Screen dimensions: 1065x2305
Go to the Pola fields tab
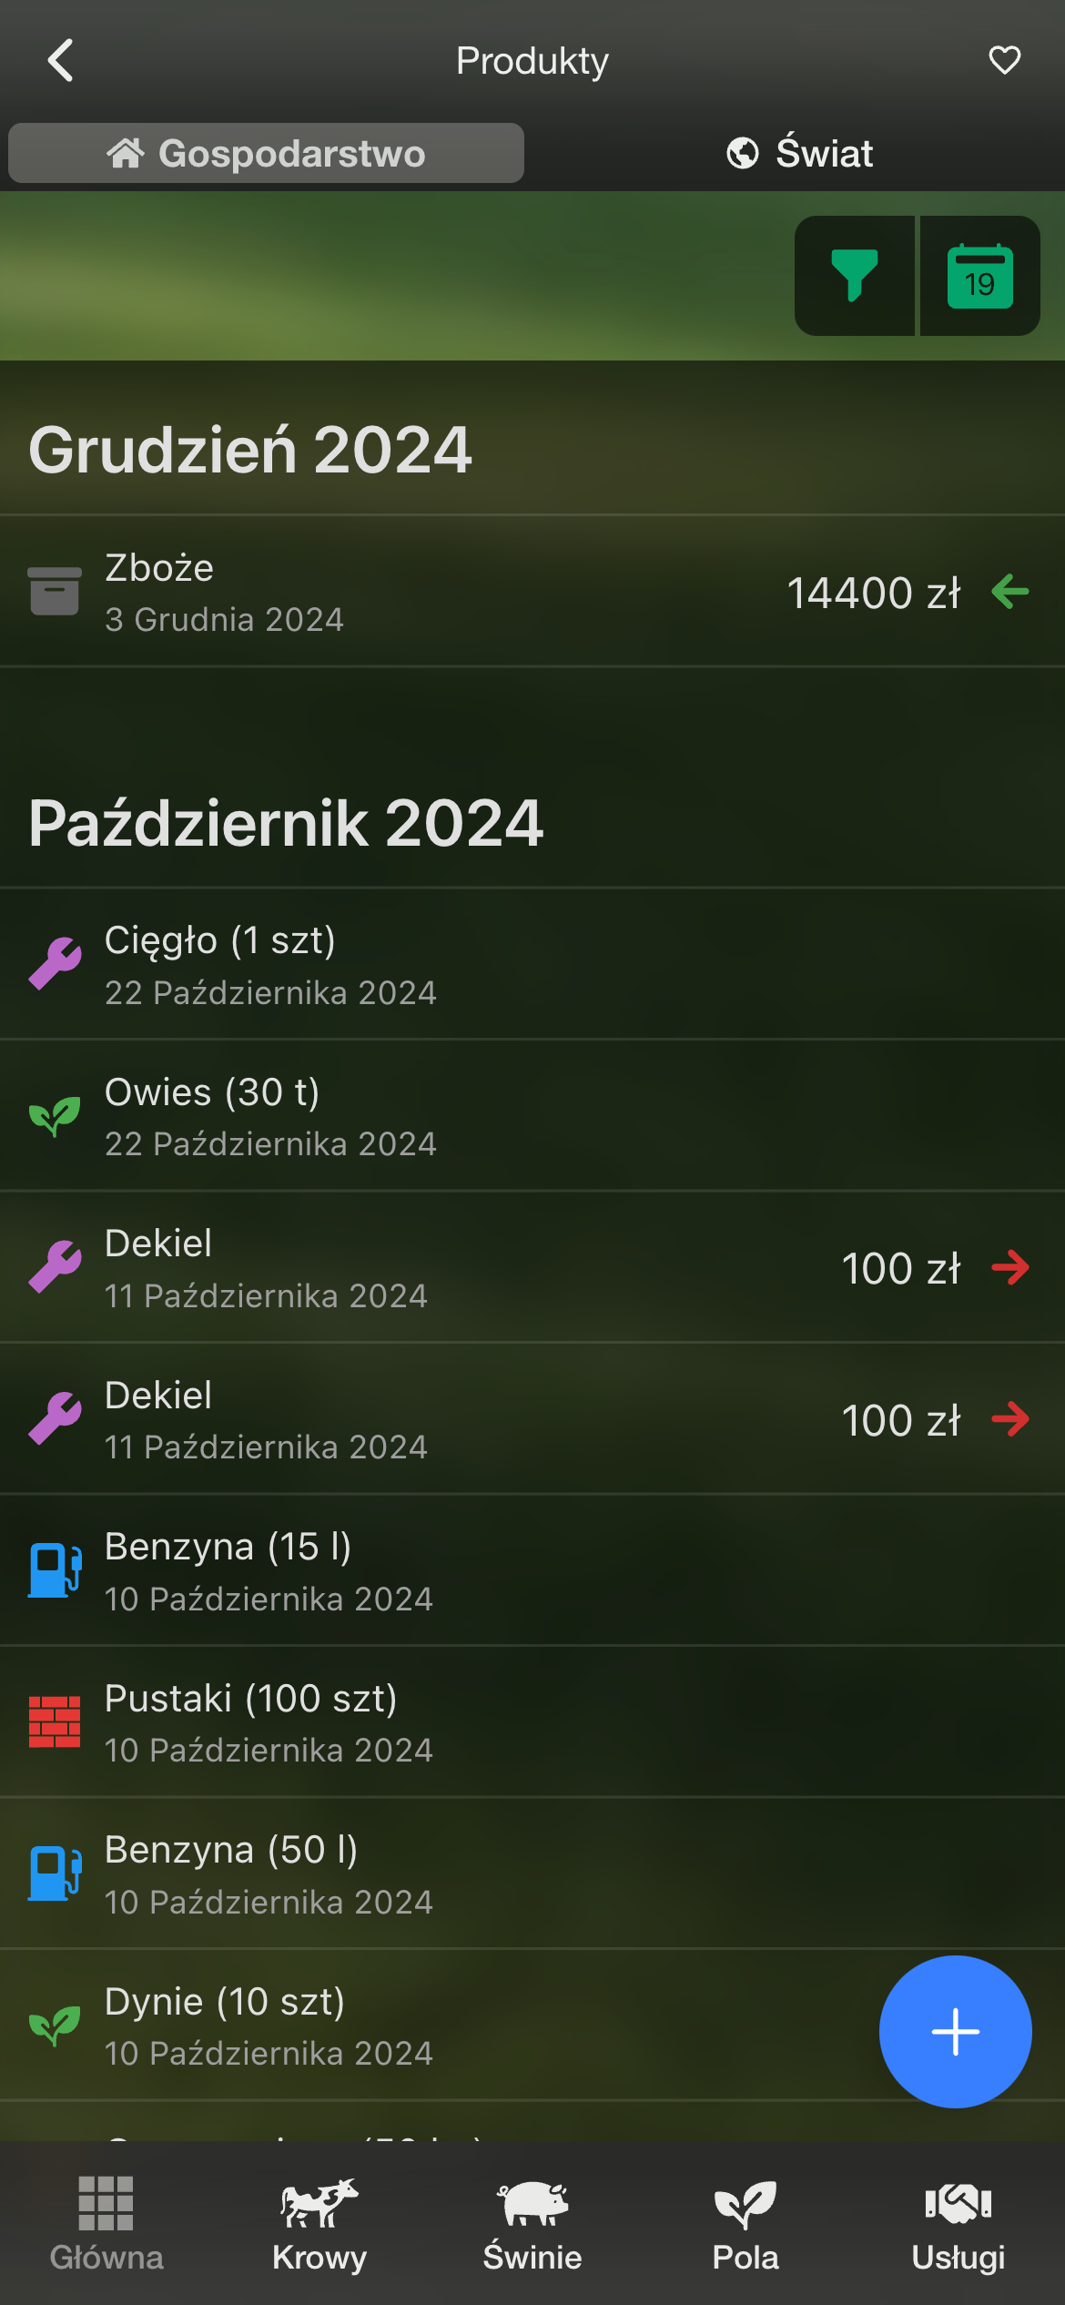pyautogui.click(x=745, y=2223)
